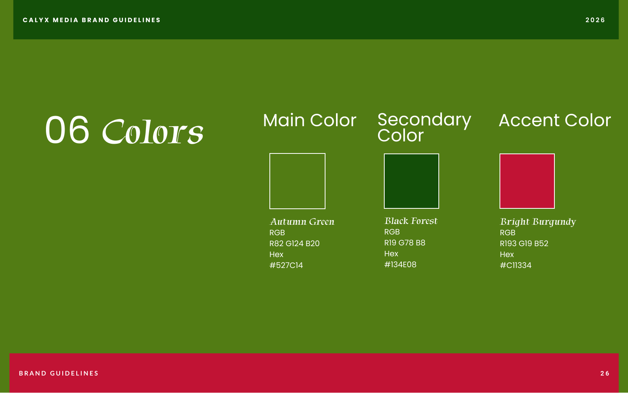The image size is (628, 393).
Task: Select the hex code #134E08
Action: (x=400, y=264)
